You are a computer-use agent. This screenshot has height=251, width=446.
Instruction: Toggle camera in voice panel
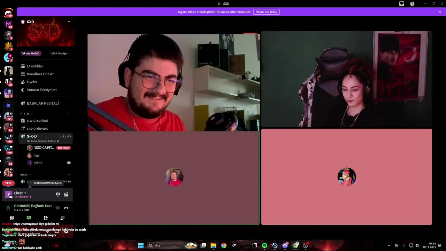click(x=12, y=218)
